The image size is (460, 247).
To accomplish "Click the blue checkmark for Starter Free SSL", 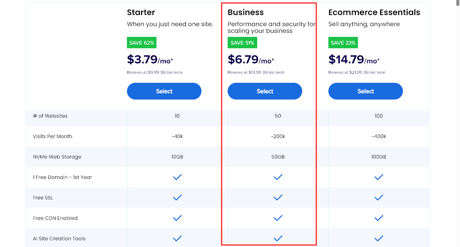I will (x=177, y=197).
